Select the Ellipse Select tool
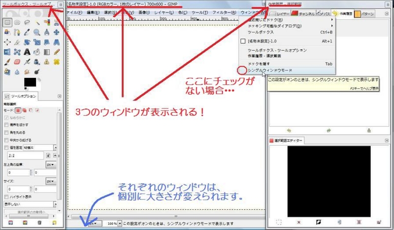This screenshot has width=394, height=230. coord(17,23)
